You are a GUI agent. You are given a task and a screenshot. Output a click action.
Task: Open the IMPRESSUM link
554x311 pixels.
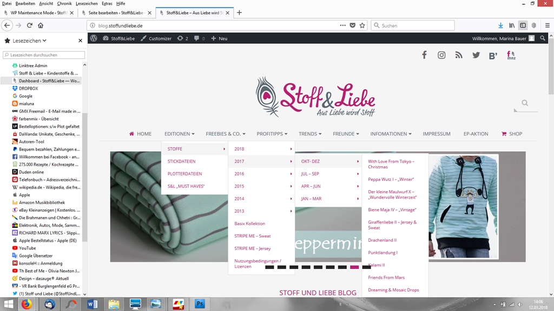pyautogui.click(x=437, y=134)
